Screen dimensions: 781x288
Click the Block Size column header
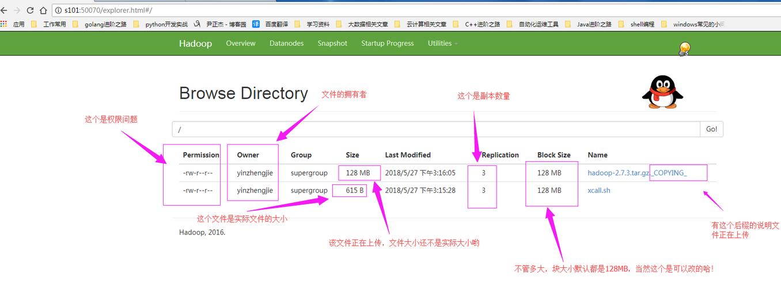click(x=554, y=155)
